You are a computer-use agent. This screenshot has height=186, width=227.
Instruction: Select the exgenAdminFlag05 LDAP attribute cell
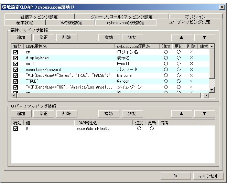[x=93, y=128]
